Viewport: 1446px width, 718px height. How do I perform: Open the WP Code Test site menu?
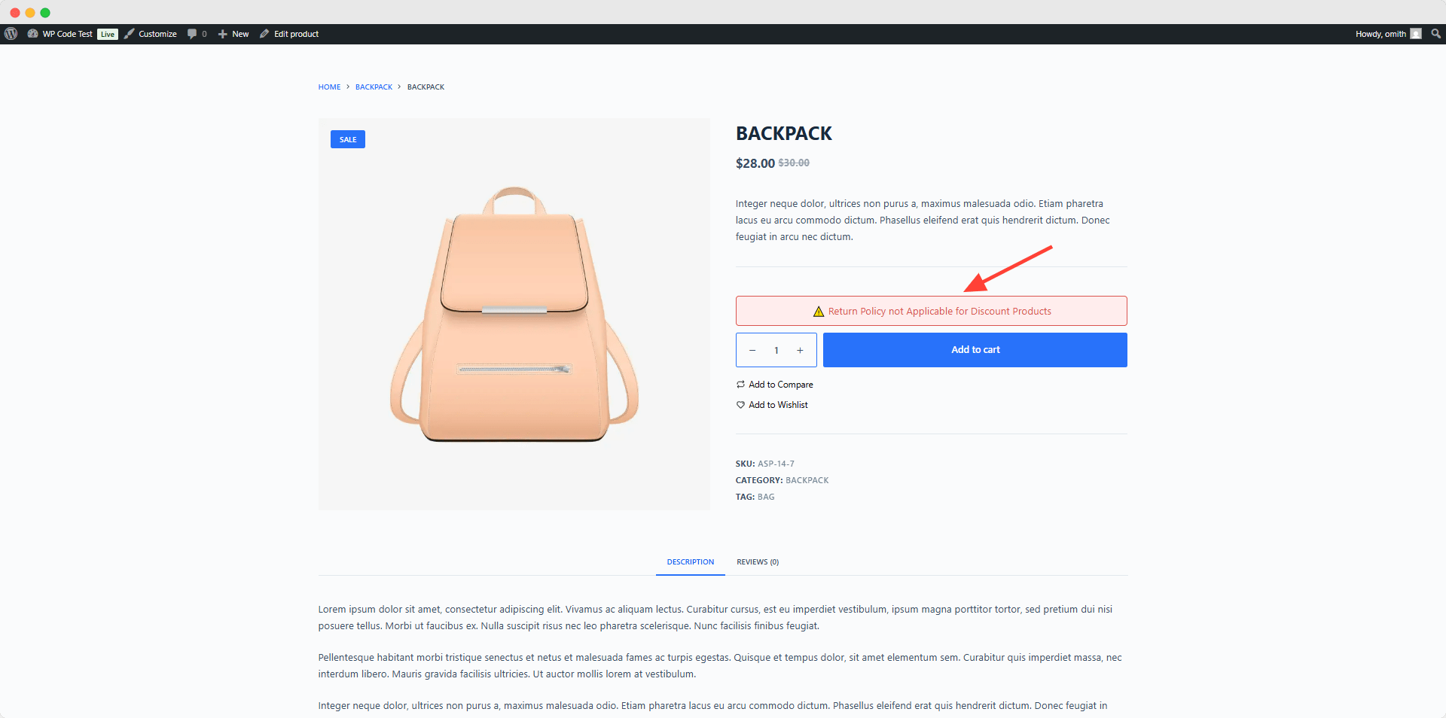(x=66, y=34)
